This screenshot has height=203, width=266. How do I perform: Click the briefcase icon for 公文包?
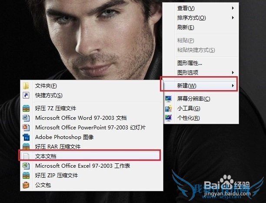[26, 185]
